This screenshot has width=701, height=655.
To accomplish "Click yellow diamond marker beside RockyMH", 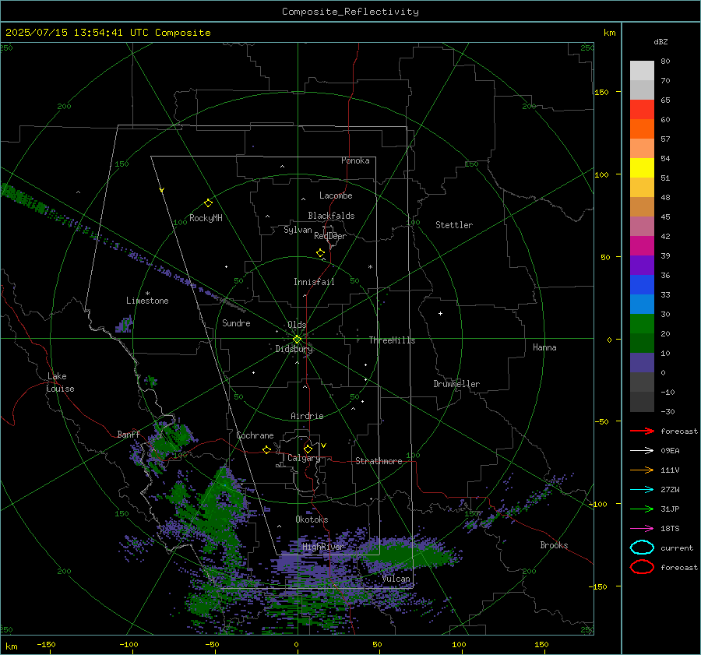I will coord(208,203).
